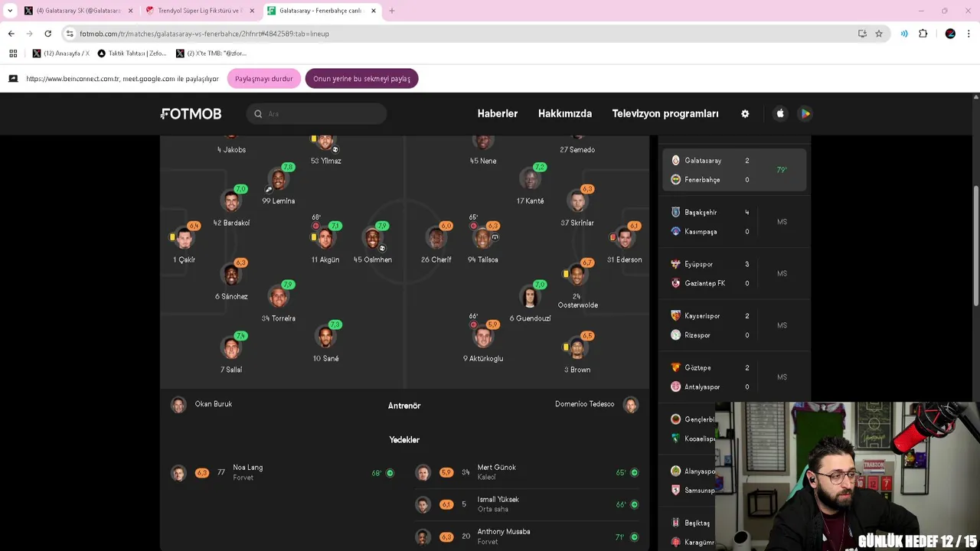Open the browser extensions puzzle icon
Image resolution: width=980 pixels, height=551 pixels.
click(x=923, y=34)
